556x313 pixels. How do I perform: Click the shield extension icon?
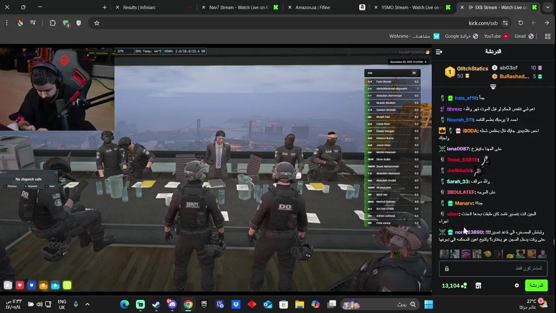pos(79,23)
